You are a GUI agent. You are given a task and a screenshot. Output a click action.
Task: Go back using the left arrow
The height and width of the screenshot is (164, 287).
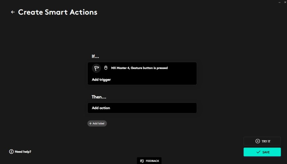point(13,12)
